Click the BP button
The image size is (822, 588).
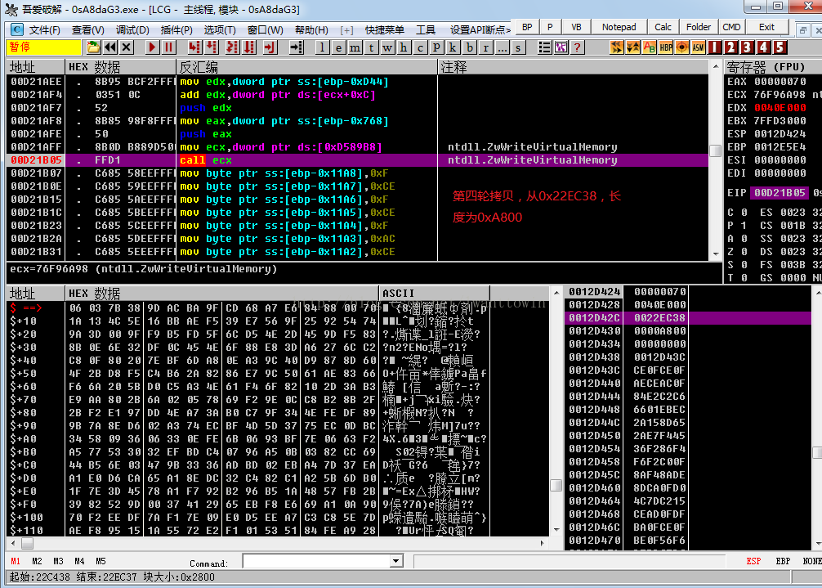click(x=527, y=27)
